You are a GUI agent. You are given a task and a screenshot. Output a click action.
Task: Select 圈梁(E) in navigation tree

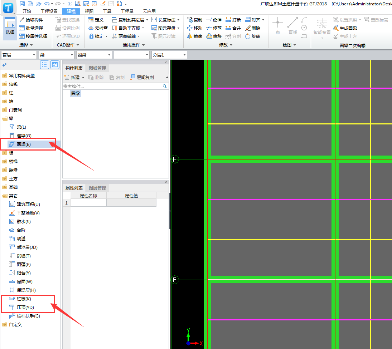[24, 144]
